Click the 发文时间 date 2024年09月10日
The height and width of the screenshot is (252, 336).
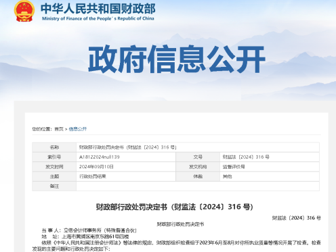(96, 167)
